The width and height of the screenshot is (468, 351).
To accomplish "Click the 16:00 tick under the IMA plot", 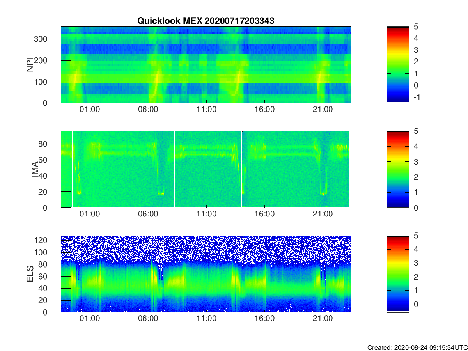I will point(264,214).
